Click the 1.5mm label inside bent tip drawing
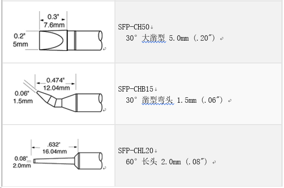This screenshot has height=188, width=284. pyautogui.click(x=23, y=100)
